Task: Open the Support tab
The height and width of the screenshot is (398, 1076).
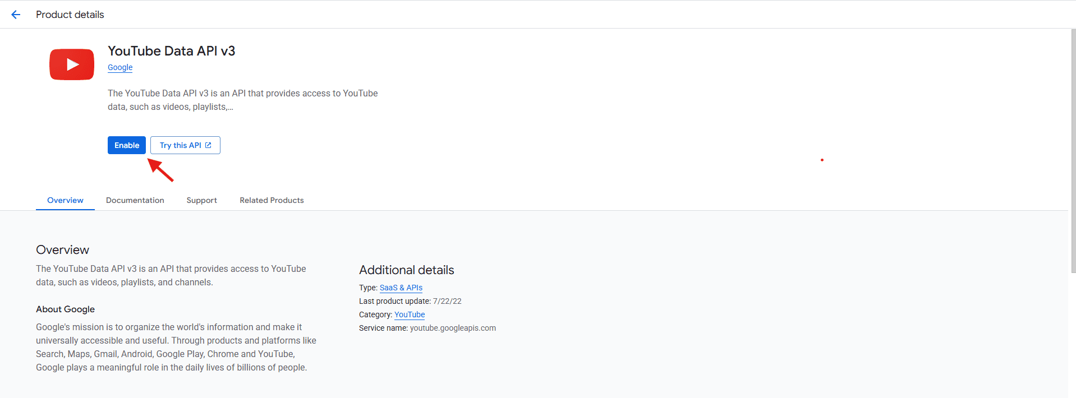Action: click(202, 200)
